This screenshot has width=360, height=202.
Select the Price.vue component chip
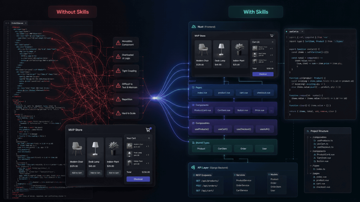tap(260, 111)
